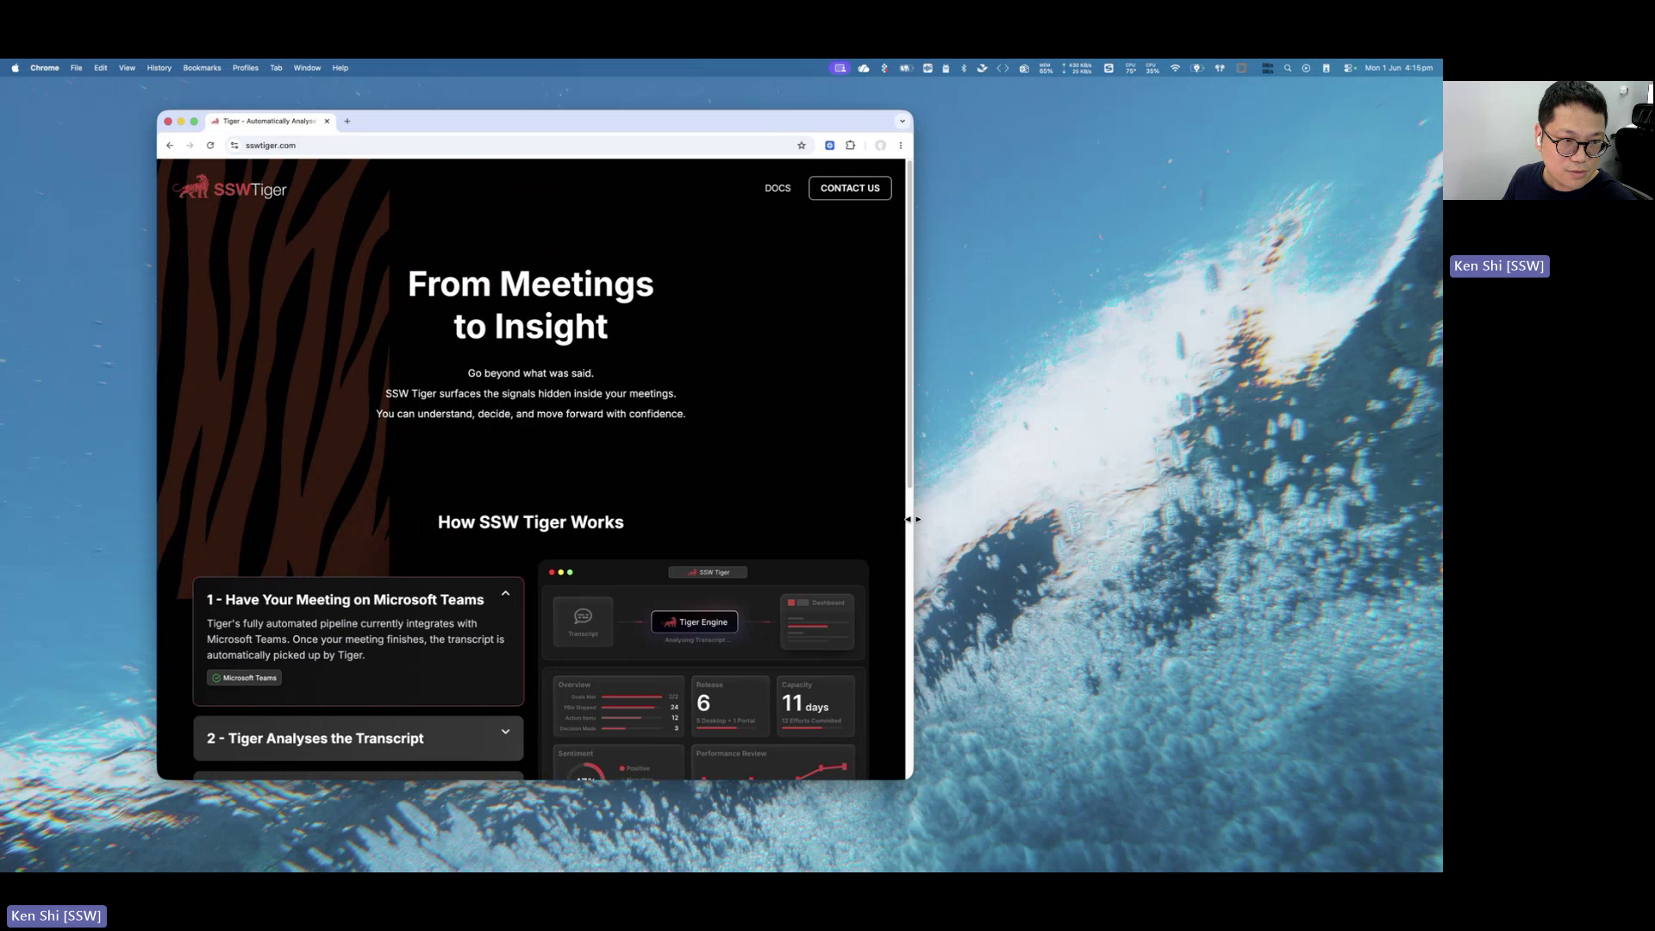Click the Overview stats card
Viewport: 1655px width, 931px height.
[x=618, y=706]
